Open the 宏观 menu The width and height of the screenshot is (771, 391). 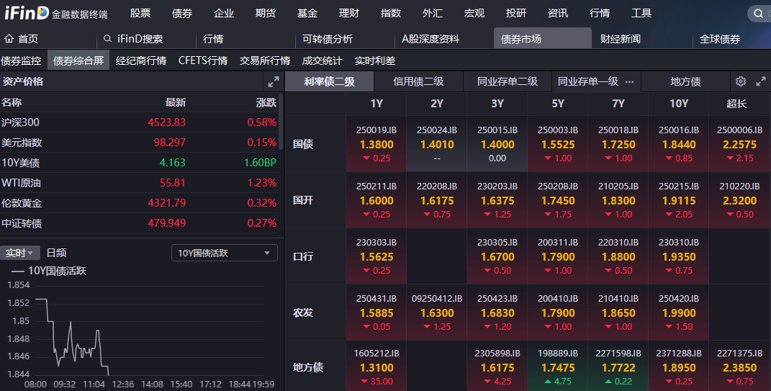click(x=474, y=13)
